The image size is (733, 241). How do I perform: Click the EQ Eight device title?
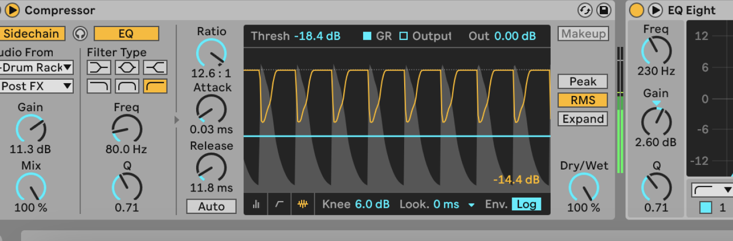pos(692,10)
